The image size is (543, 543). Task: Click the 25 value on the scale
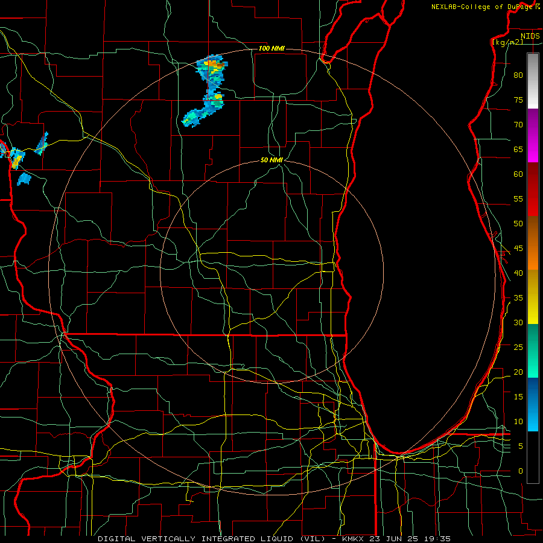518,347
